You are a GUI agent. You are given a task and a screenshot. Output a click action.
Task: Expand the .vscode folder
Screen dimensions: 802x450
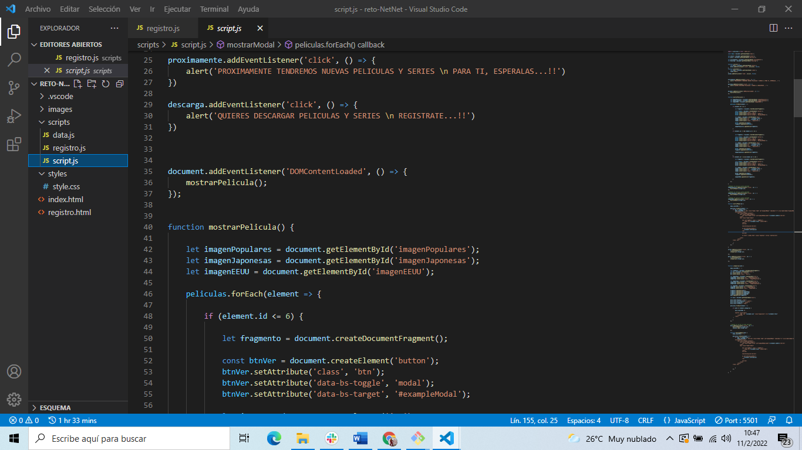coord(78,96)
